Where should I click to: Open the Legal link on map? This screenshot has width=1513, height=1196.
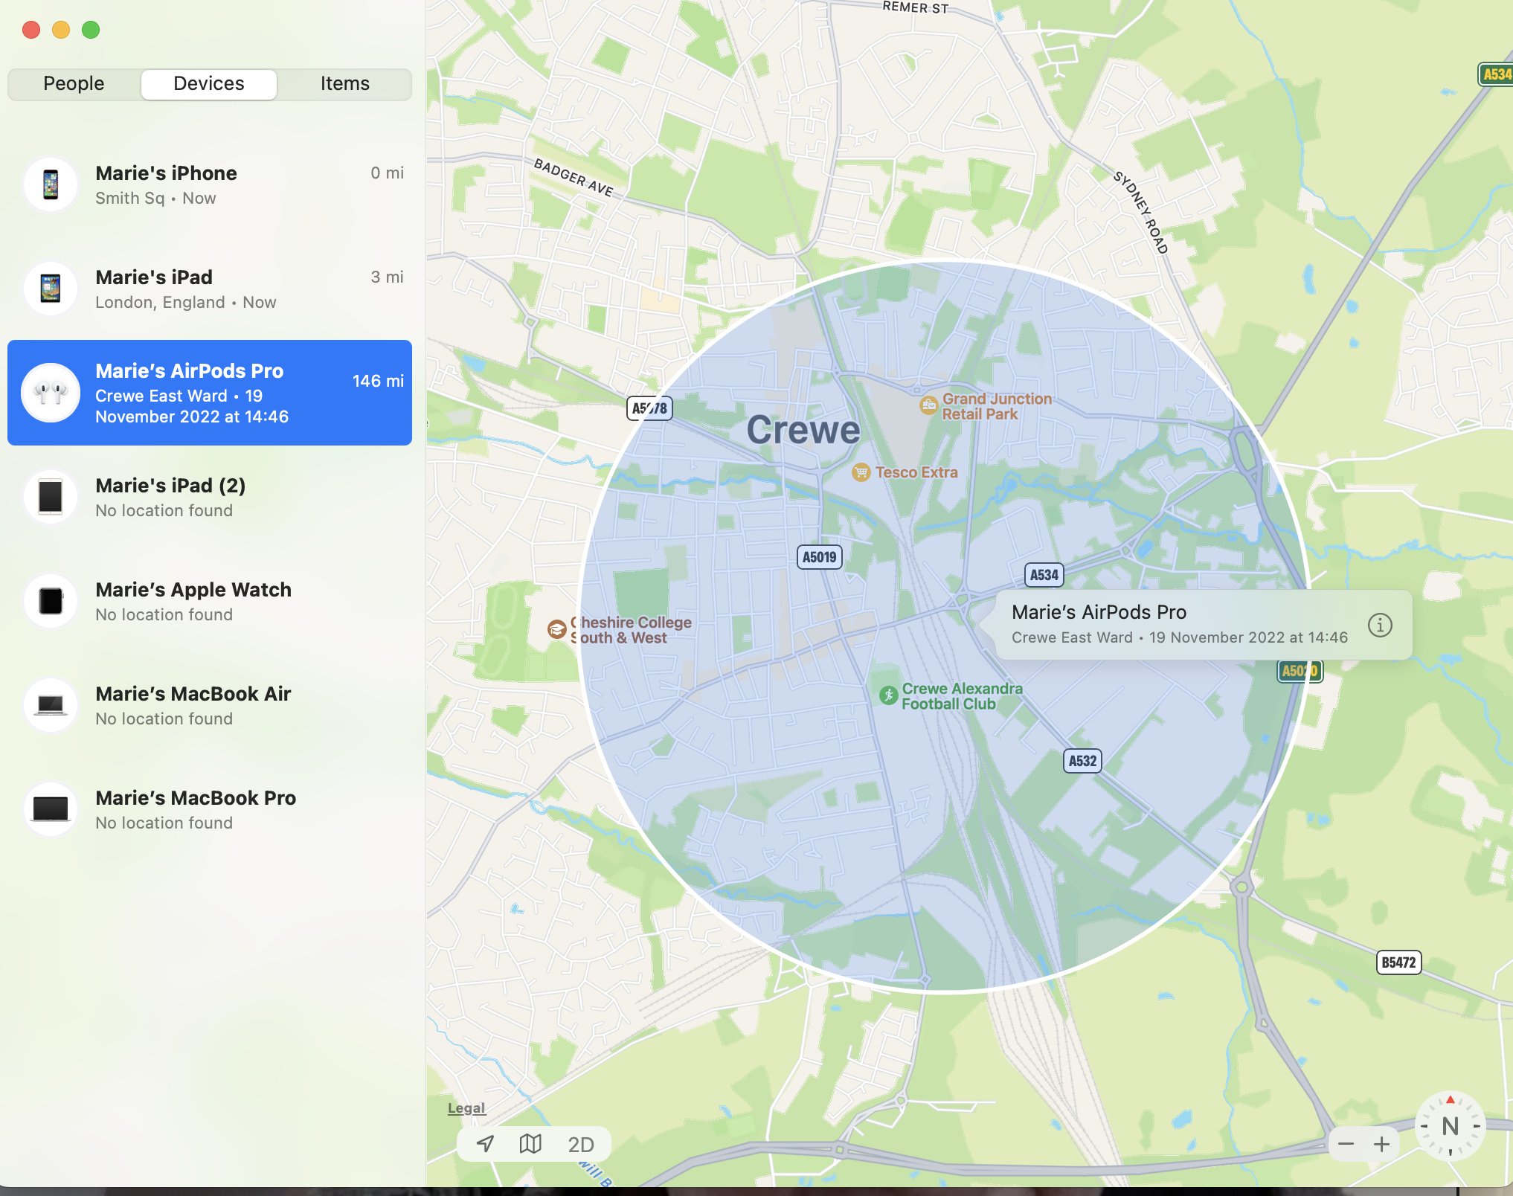(x=466, y=1107)
